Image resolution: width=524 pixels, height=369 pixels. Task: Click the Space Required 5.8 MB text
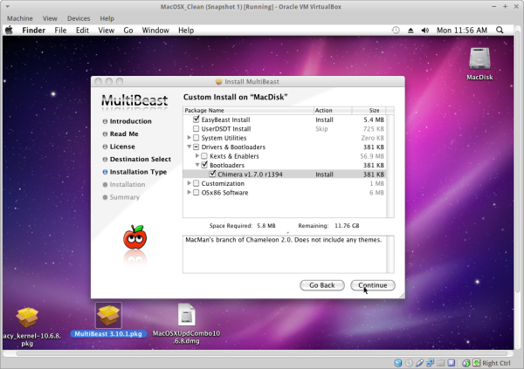(242, 226)
